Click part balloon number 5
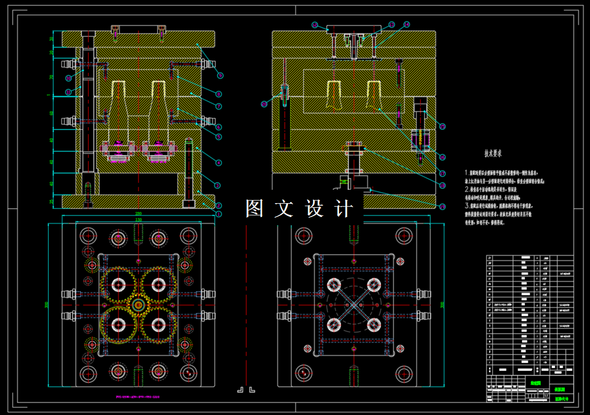Screen dimensions: 590x415 (x=218, y=137)
